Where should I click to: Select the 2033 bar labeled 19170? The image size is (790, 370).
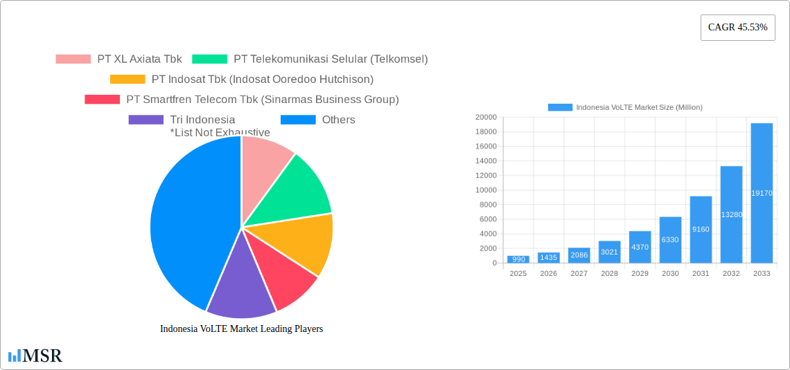pyautogui.click(x=762, y=194)
